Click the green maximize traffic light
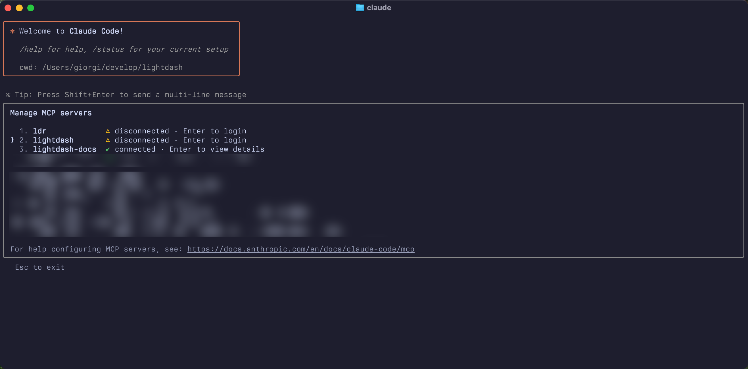Image resolution: width=748 pixels, height=369 pixels. coord(31,8)
